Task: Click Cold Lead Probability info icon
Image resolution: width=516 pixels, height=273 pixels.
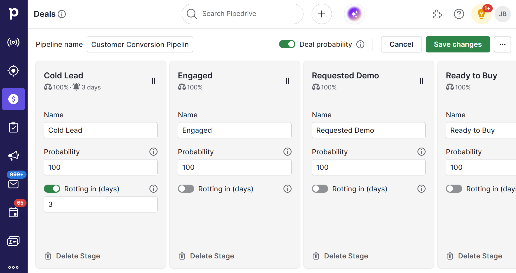Action: 154,152
